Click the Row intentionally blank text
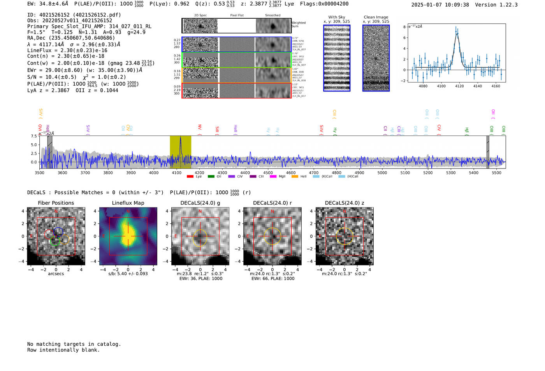The width and height of the screenshot is (545, 371). (x=63, y=350)
